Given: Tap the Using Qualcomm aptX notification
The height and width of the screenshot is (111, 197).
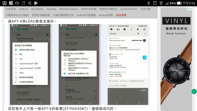Looking at the screenshot, I should click(128, 40).
